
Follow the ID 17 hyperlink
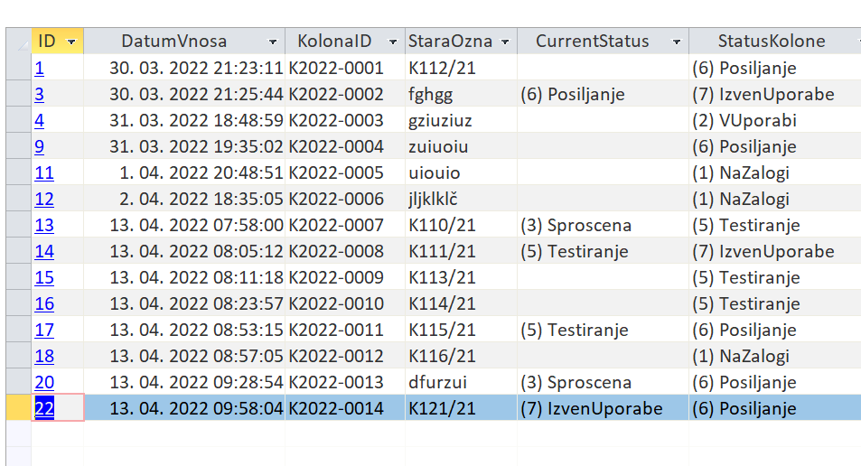tap(44, 330)
